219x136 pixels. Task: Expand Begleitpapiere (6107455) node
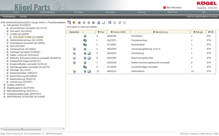(x=4, y=88)
